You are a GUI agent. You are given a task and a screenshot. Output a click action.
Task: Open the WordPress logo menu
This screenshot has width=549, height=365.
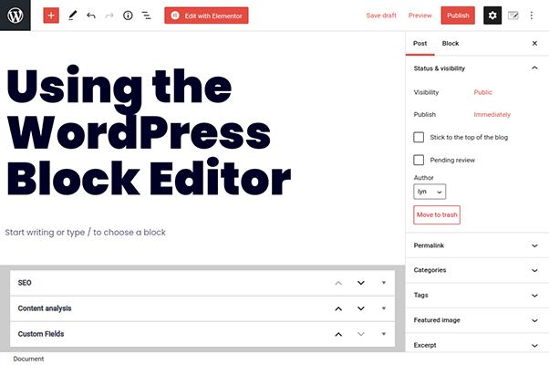click(16, 16)
